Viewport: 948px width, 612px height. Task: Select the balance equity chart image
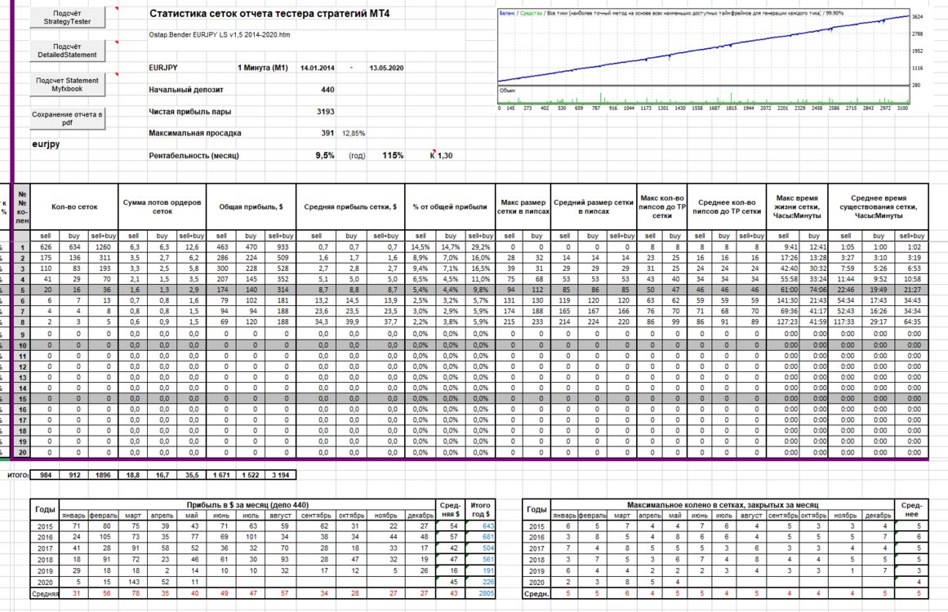coord(705,60)
